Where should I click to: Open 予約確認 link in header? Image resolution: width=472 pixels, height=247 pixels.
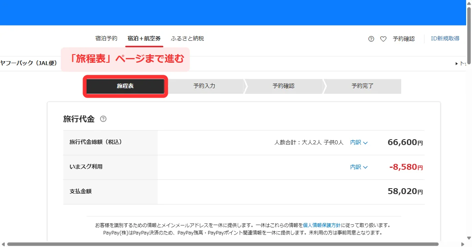click(404, 39)
